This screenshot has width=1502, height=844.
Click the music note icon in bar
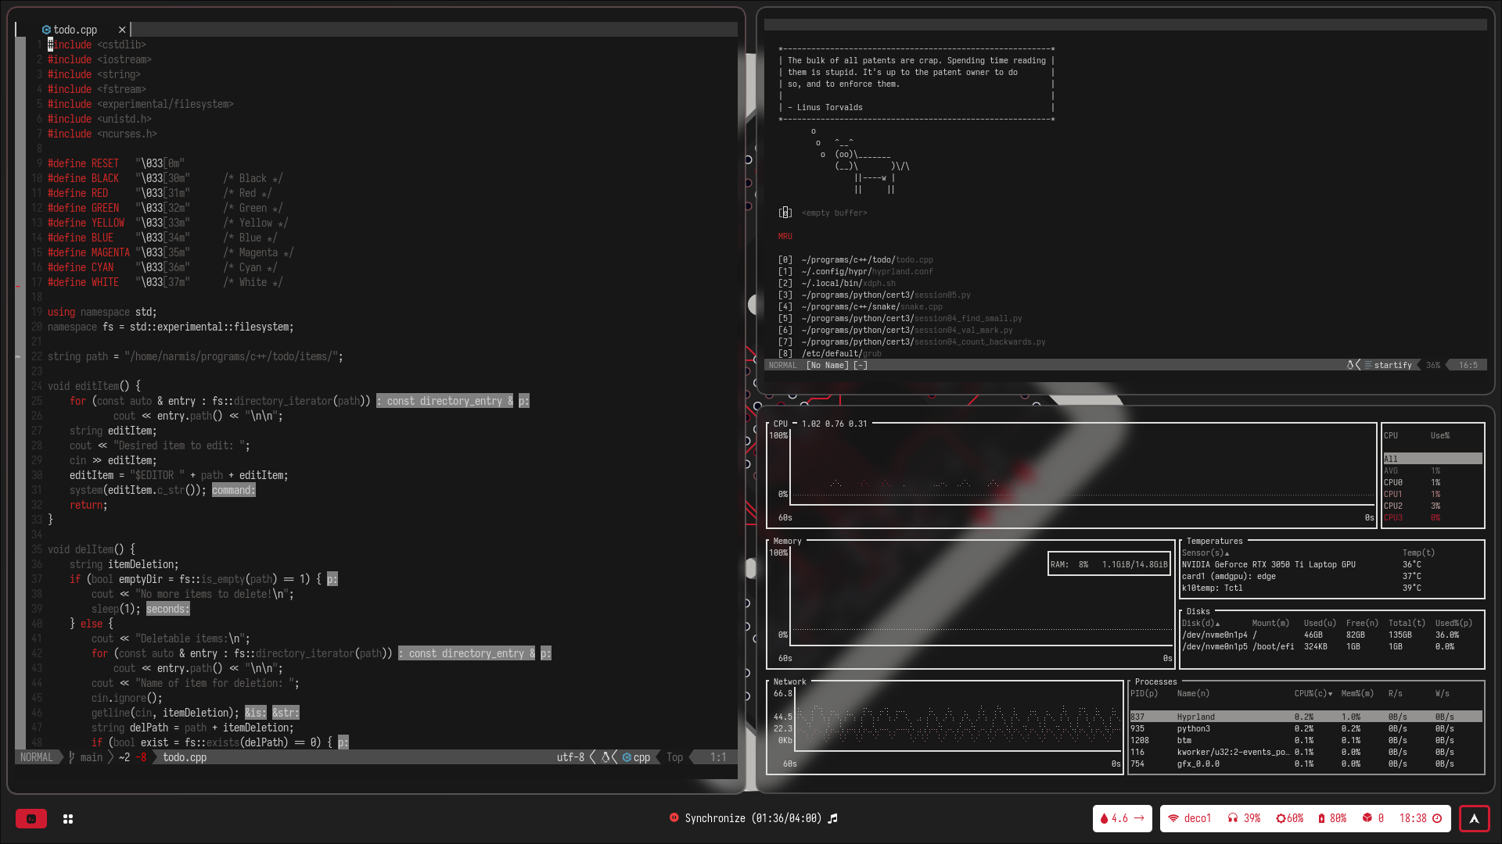(833, 818)
